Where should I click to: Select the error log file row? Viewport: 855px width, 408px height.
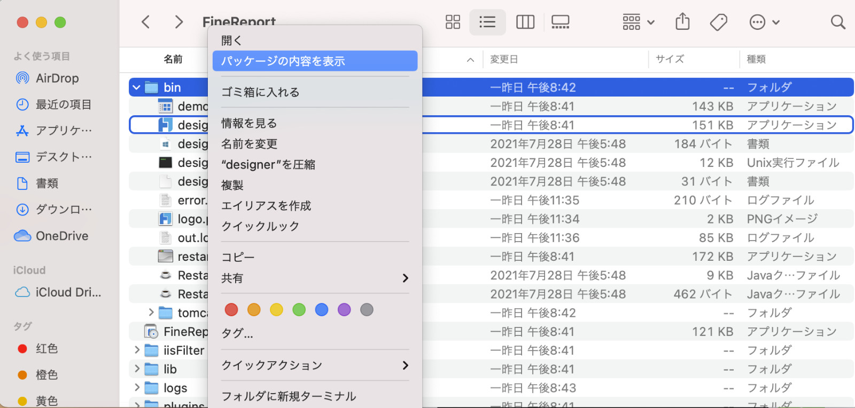click(491, 200)
